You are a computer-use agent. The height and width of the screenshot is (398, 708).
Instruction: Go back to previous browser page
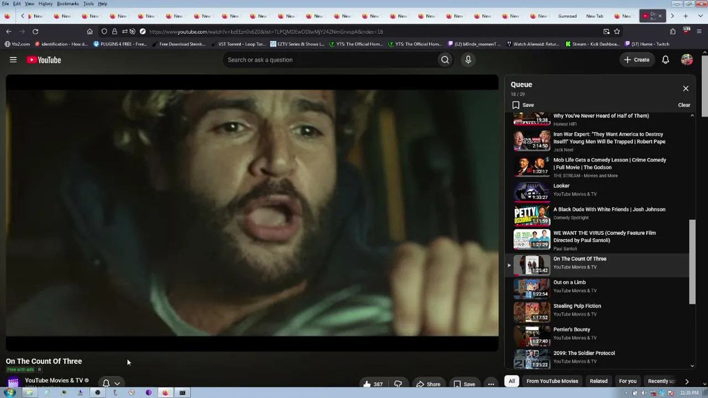[x=8, y=32]
